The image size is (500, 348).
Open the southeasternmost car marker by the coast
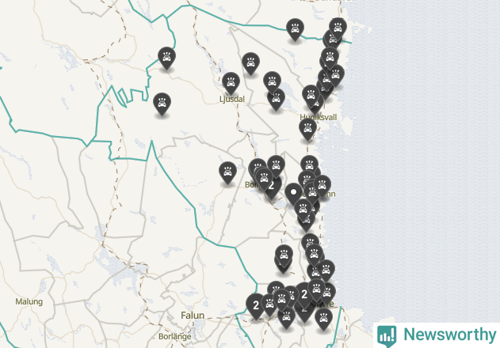(323, 319)
